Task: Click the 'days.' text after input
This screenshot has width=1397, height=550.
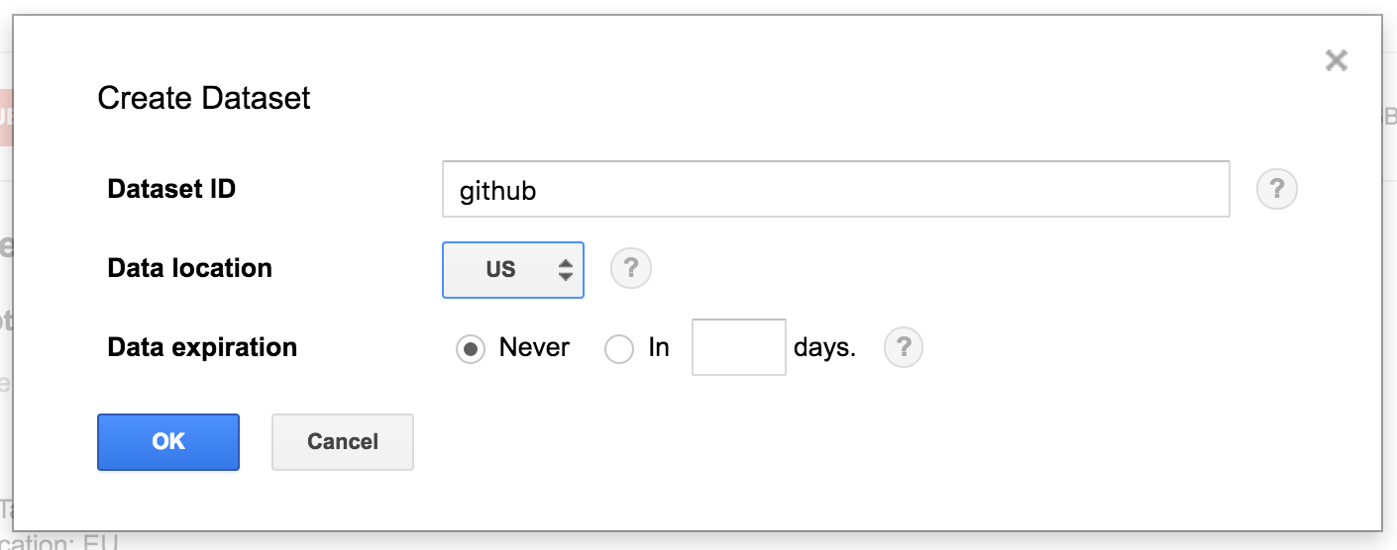Action: 824,348
